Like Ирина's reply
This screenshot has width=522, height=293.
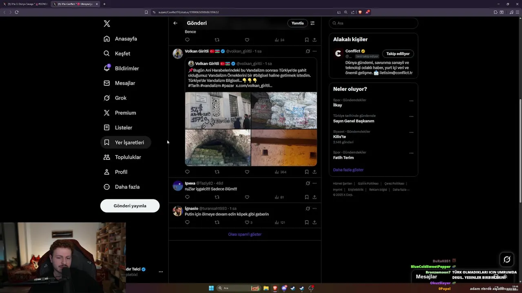pos(247,197)
